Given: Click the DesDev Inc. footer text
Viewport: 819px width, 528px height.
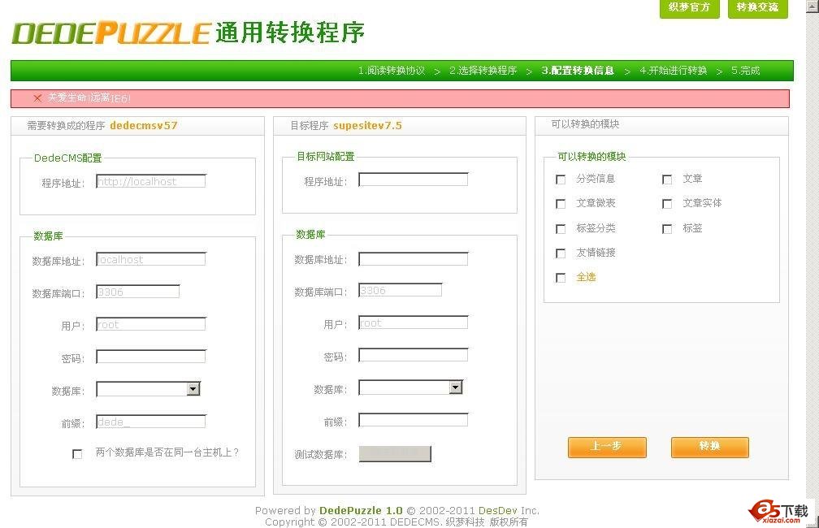Looking at the screenshot, I should point(509,510).
